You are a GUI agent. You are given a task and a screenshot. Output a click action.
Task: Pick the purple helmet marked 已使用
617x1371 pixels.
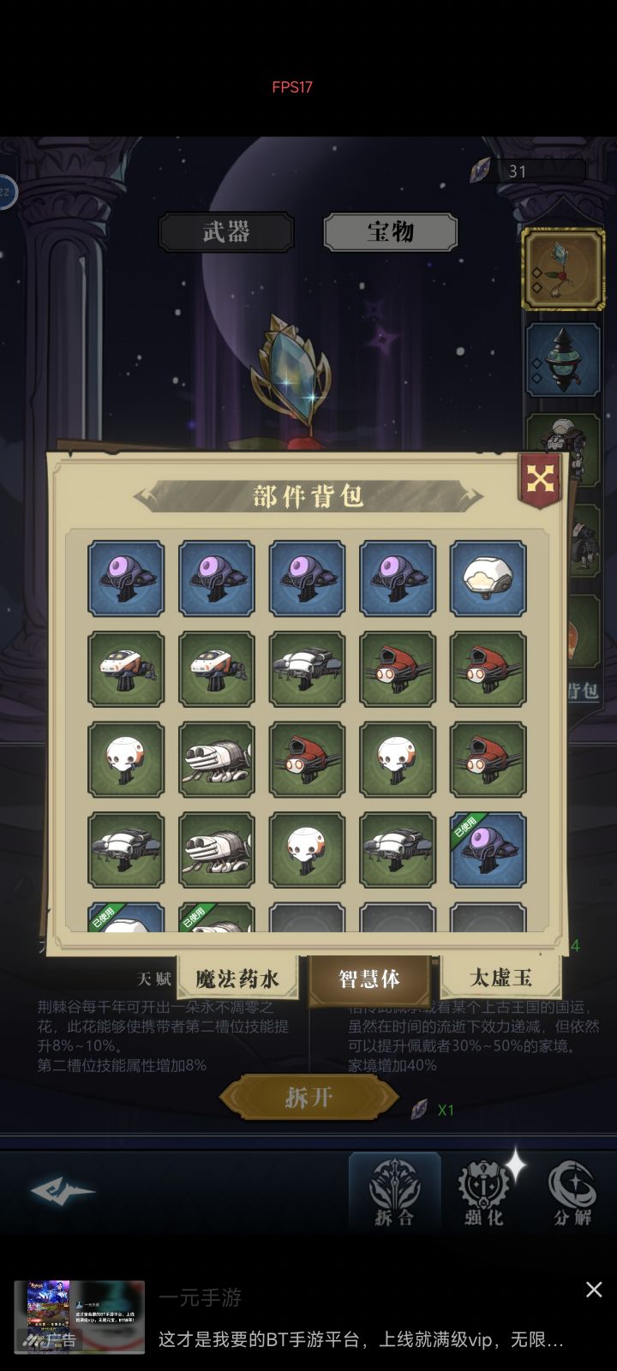(488, 850)
